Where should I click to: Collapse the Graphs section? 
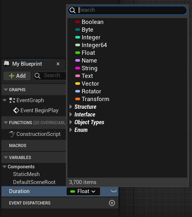[6, 90]
